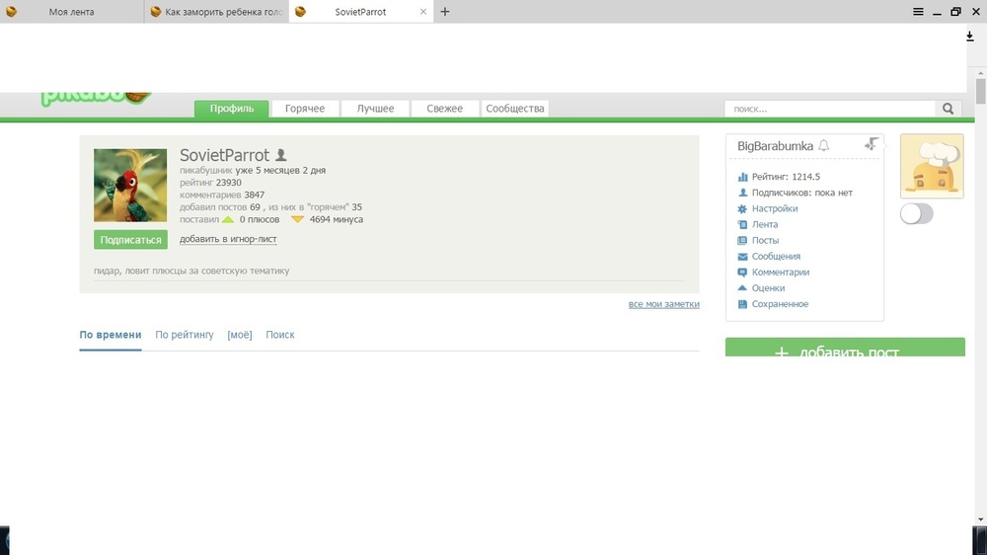Open the browser downloads arrow icon
Image resolution: width=987 pixels, height=555 pixels.
click(x=970, y=37)
